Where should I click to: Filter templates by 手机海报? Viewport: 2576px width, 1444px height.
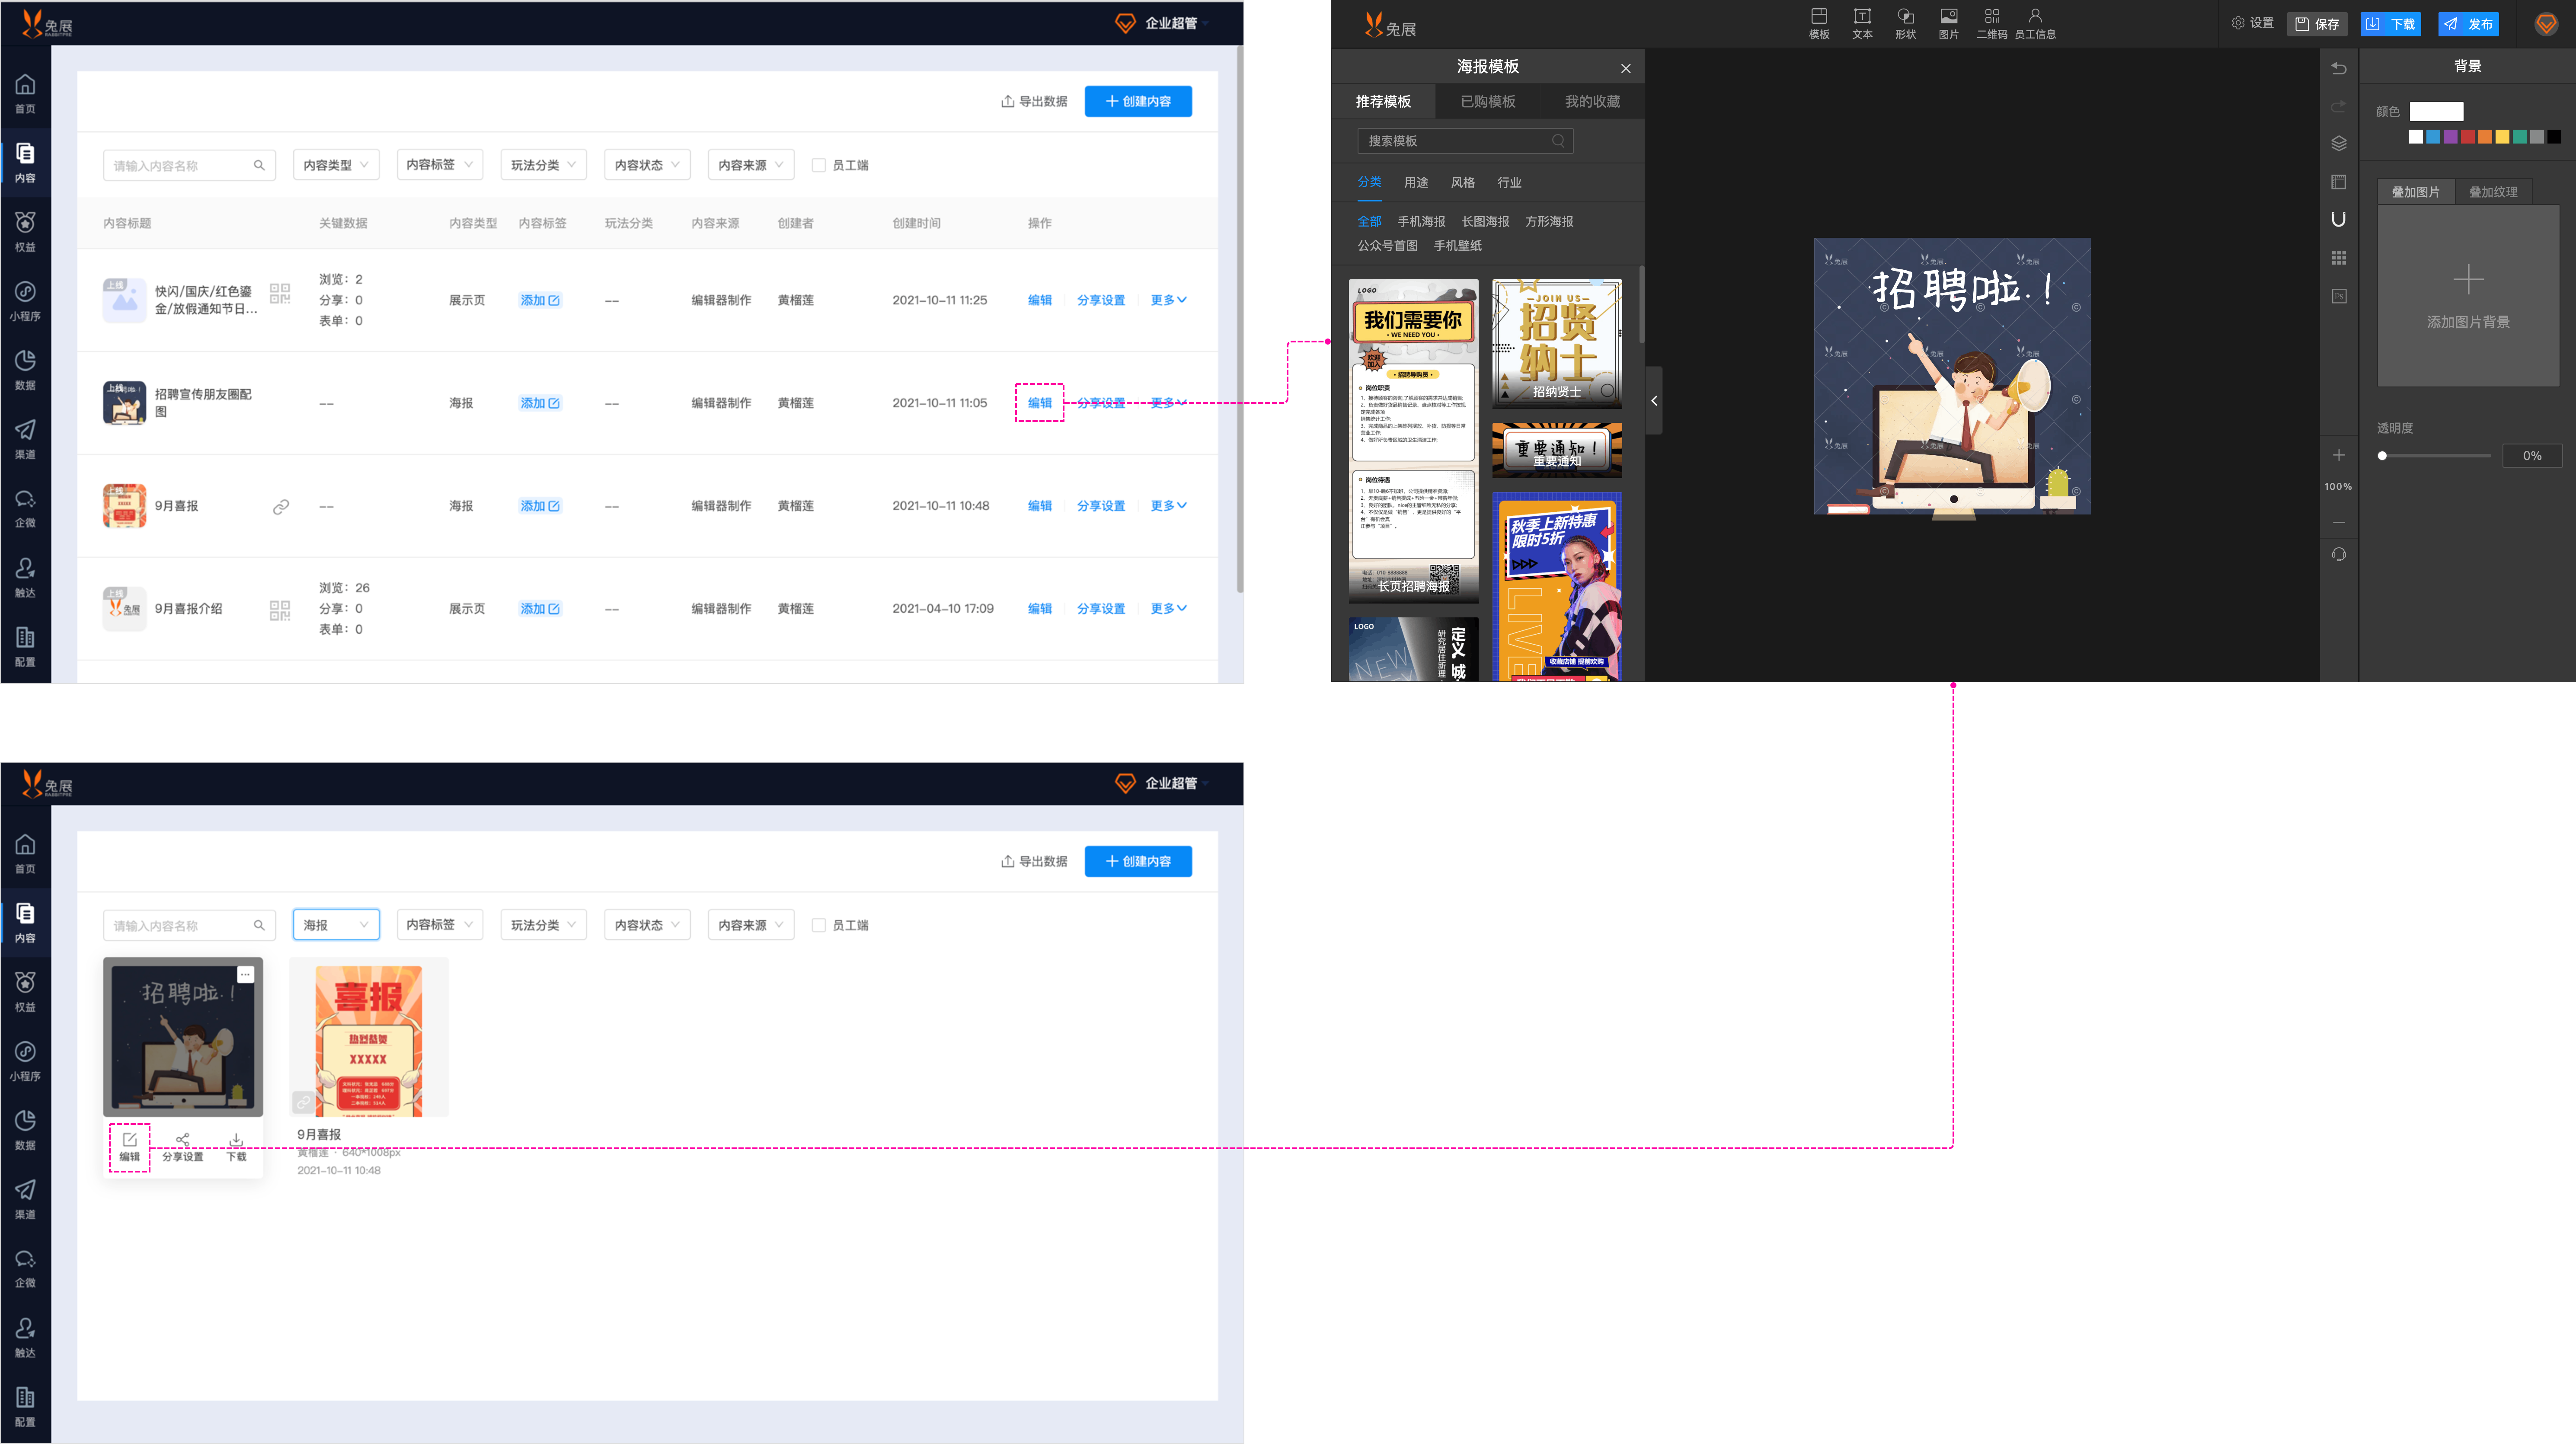1421,222
